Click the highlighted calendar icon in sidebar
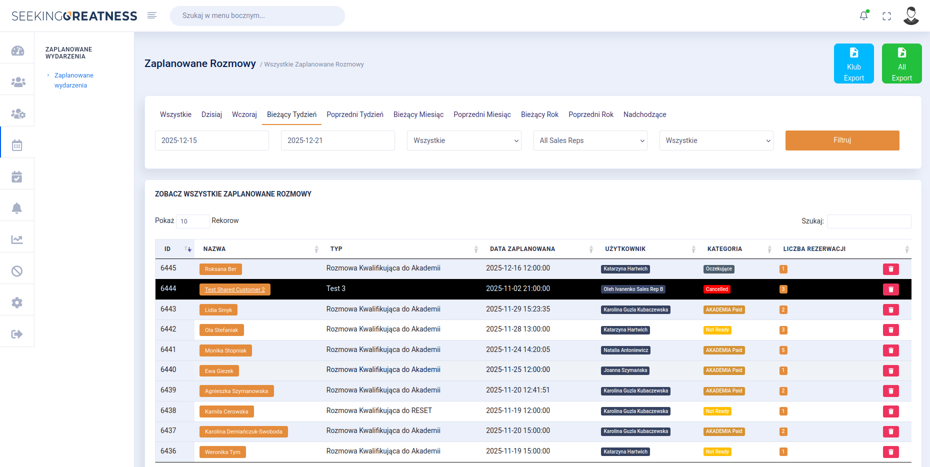The image size is (930, 467). [x=17, y=143]
